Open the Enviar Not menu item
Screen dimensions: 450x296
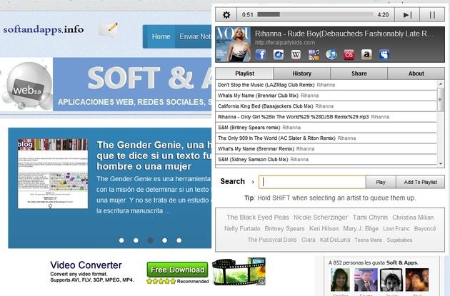click(x=195, y=36)
